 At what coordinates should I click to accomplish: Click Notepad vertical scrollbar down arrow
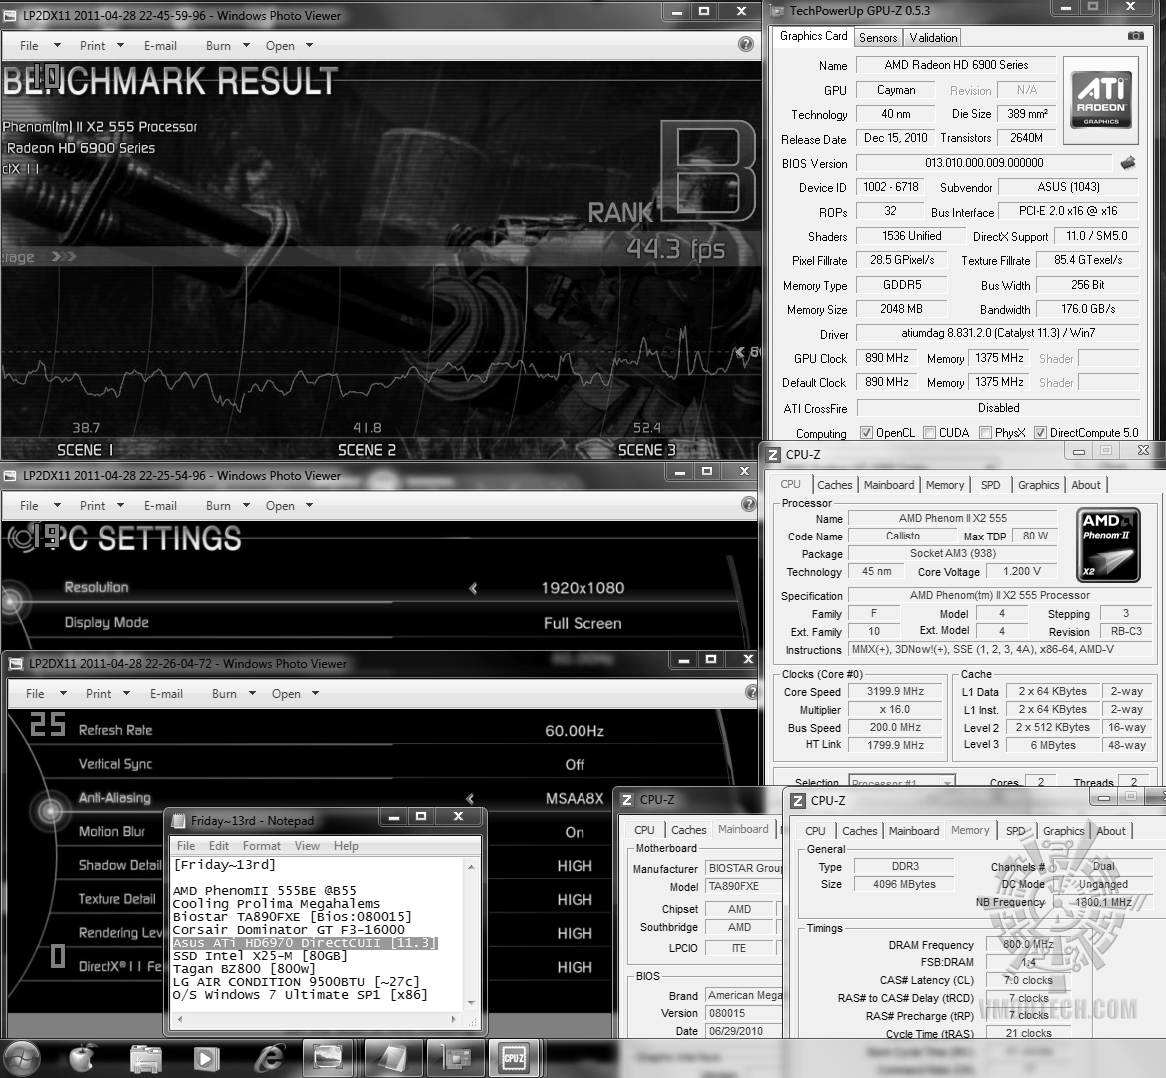[471, 1004]
